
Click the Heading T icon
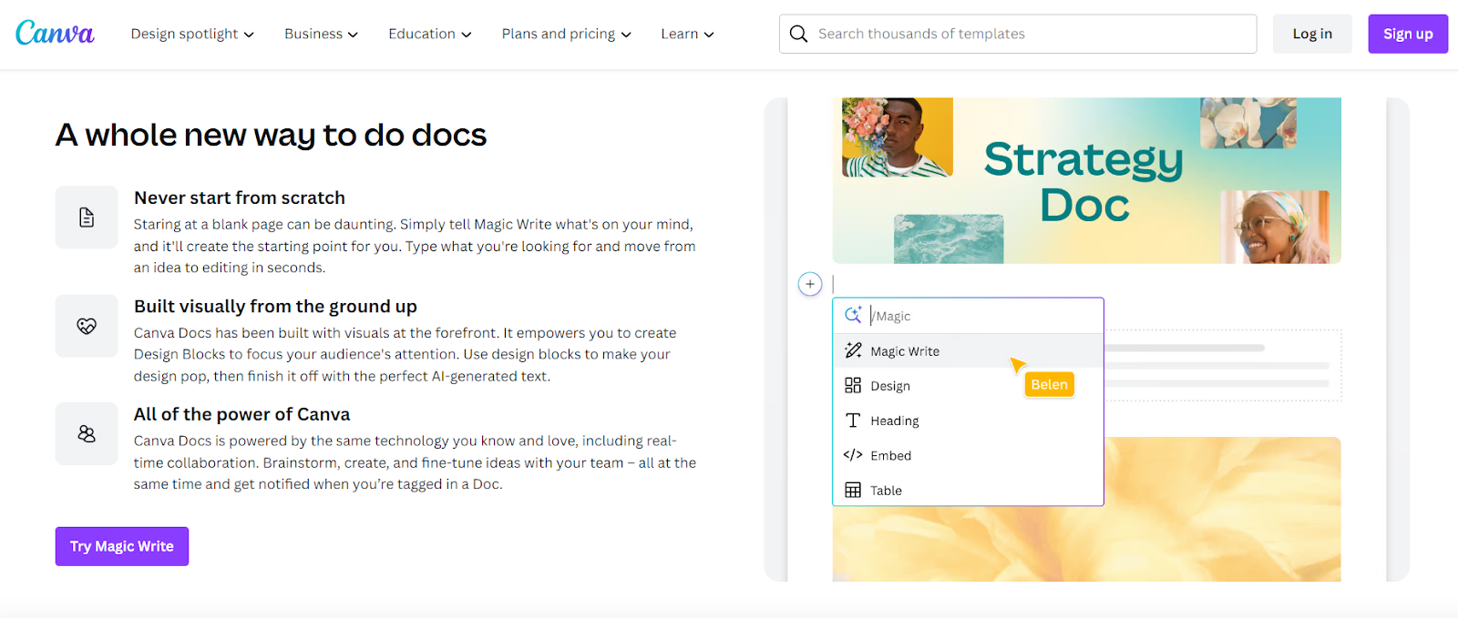coord(853,420)
